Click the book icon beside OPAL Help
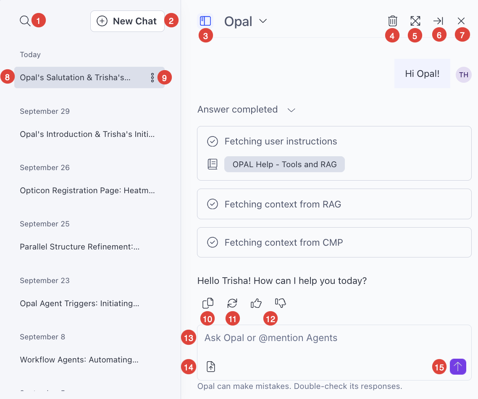This screenshot has height=399, width=478. coord(213,164)
